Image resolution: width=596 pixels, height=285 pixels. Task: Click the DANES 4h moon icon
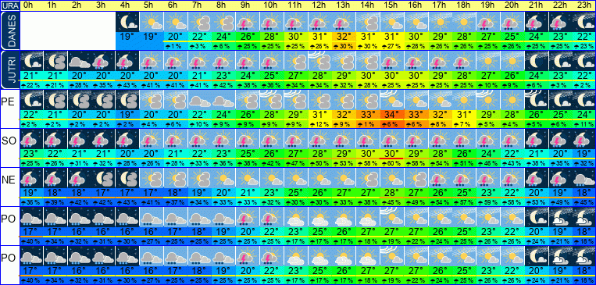tap(127, 22)
